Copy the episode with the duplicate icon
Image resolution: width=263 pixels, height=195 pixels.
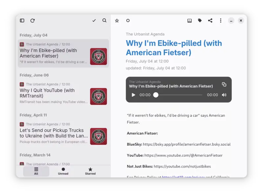(225, 85)
